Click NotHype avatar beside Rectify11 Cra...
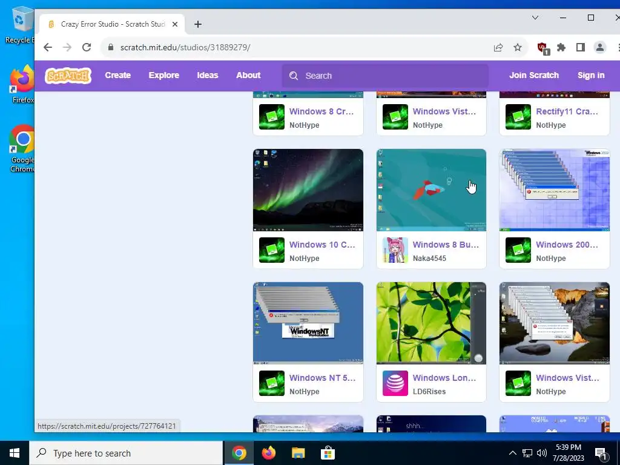The width and height of the screenshot is (620, 465). coord(518,117)
